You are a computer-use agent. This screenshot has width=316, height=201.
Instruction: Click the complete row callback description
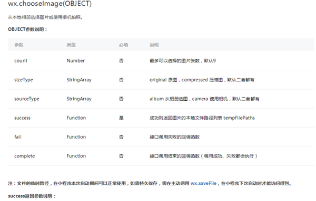pyautogui.click(x=203, y=156)
